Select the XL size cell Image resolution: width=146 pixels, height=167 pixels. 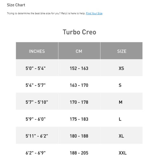click(122, 135)
